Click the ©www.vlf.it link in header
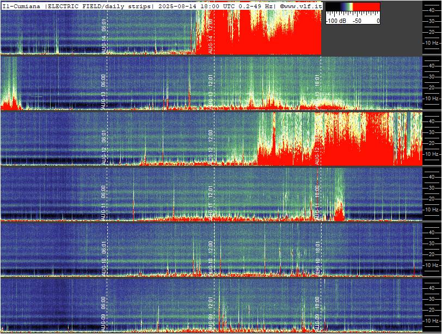The height and width of the screenshot is (334, 442). [301, 6]
